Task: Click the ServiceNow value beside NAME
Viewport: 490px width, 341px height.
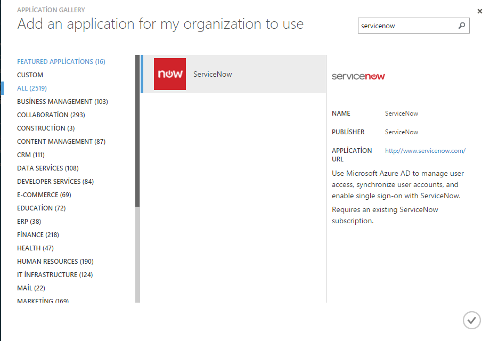Action: point(401,113)
